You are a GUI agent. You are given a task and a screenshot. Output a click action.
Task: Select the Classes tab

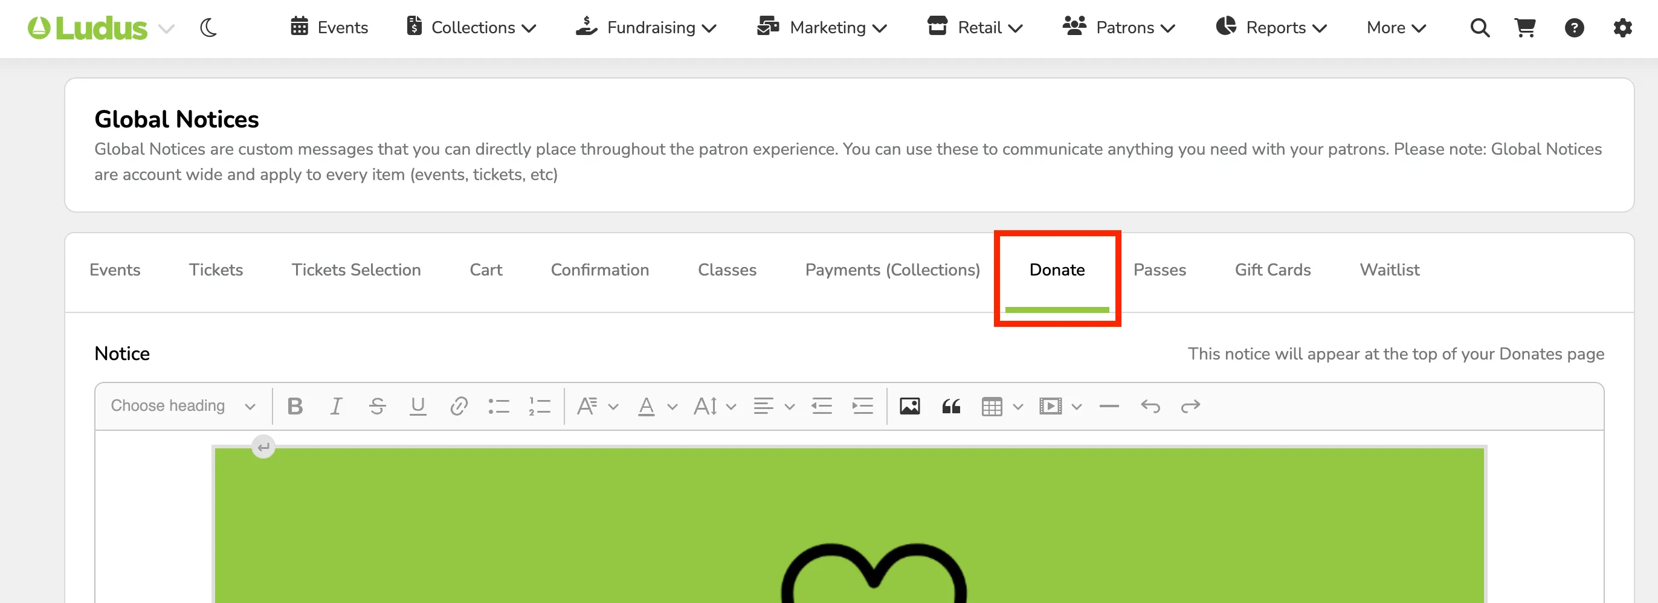pyautogui.click(x=727, y=269)
